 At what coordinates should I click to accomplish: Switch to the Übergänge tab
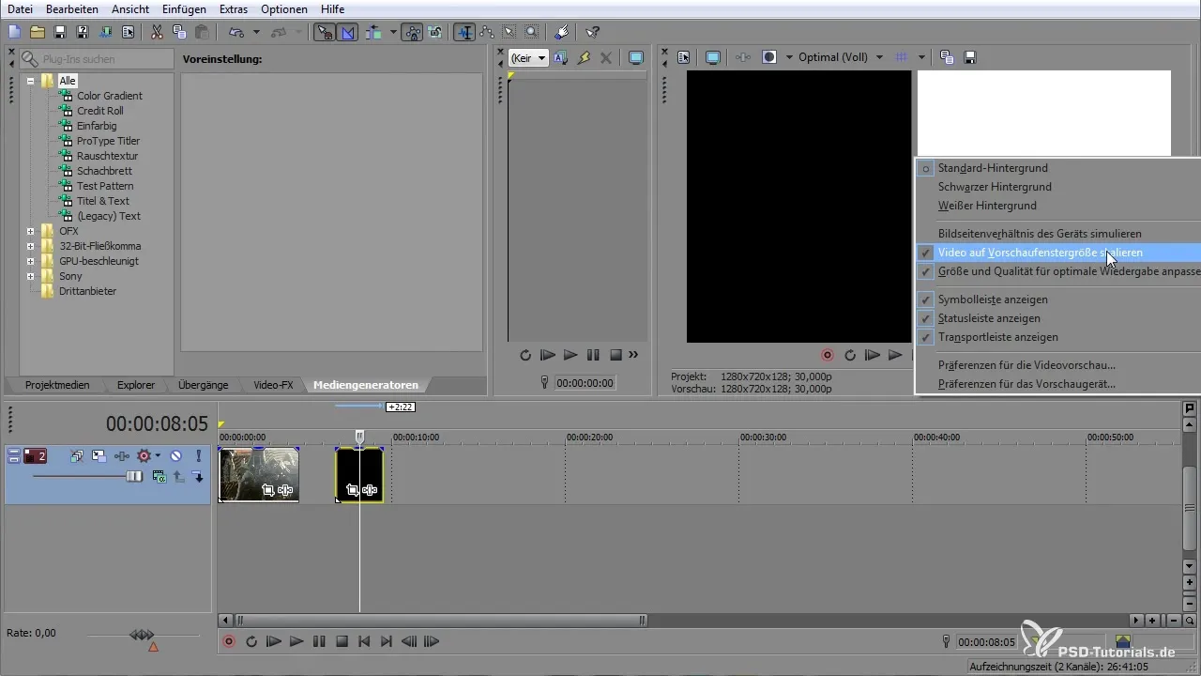(x=204, y=385)
